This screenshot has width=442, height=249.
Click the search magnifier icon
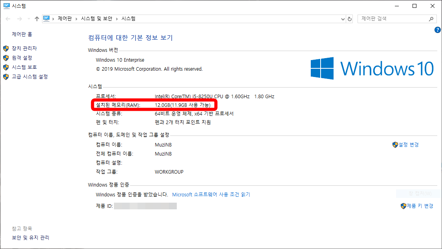click(431, 19)
